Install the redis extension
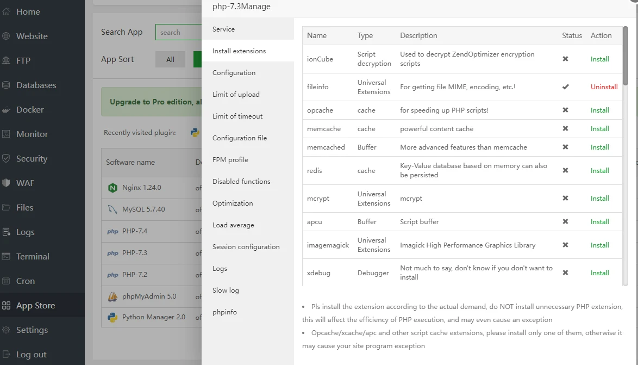This screenshot has width=638, height=365. click(599, 170)
